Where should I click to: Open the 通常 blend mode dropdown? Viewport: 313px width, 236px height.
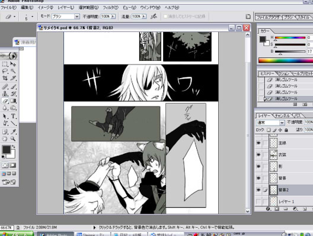tap(270, 122)
